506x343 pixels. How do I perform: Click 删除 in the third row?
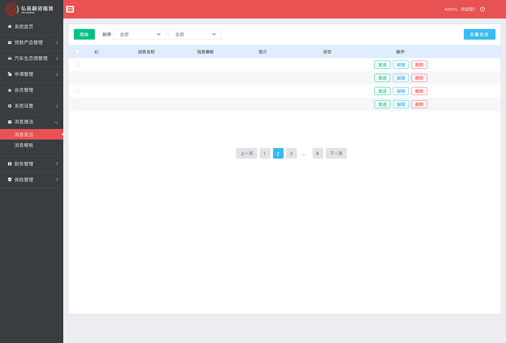[419, 91]
